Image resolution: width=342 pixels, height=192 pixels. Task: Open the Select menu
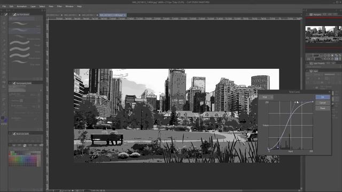pos(42,6)
